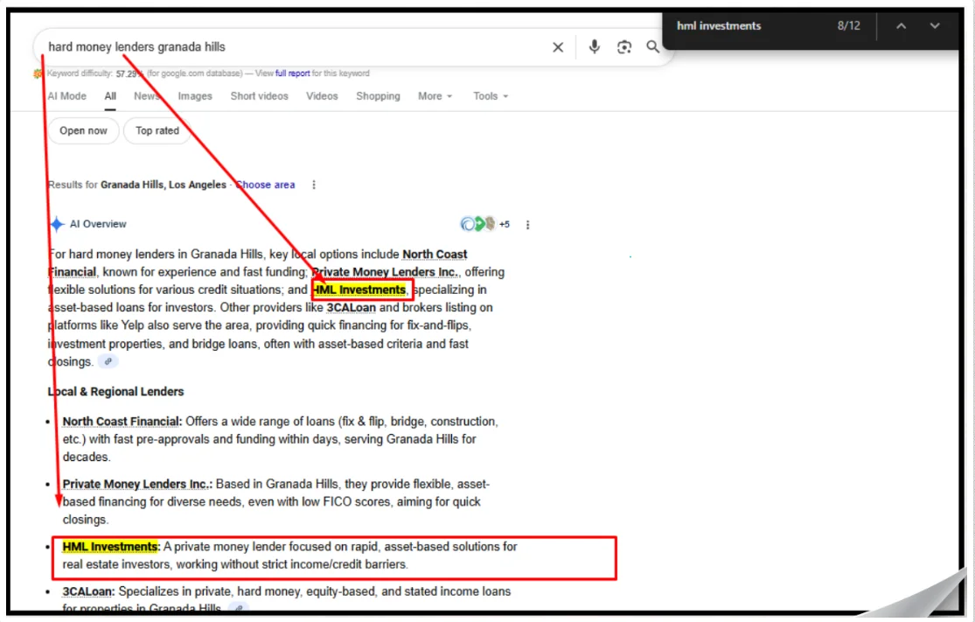Switch to the AI Mode tab

tap(66, 96)
